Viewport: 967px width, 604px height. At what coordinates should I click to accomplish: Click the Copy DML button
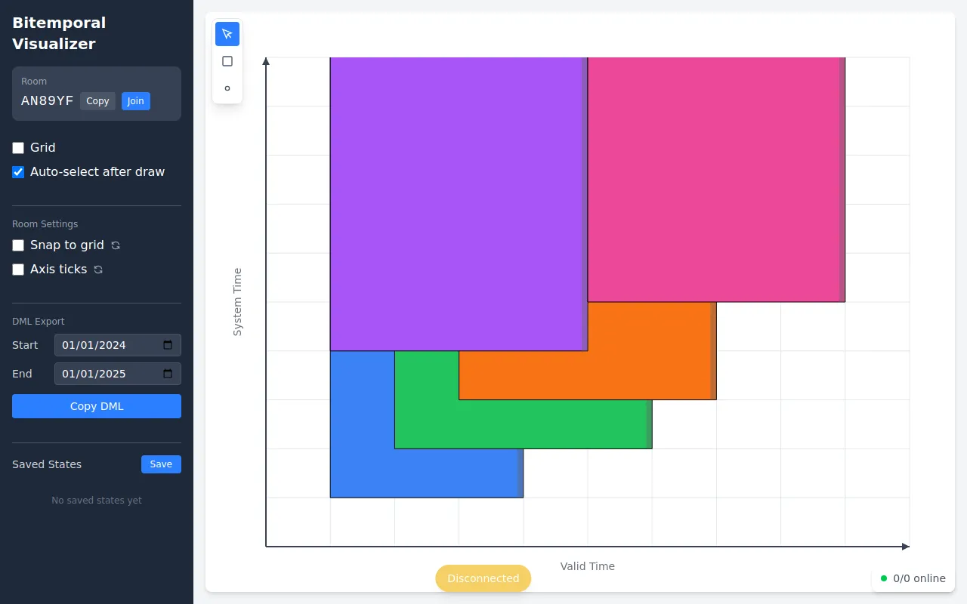tap(96, 406)
